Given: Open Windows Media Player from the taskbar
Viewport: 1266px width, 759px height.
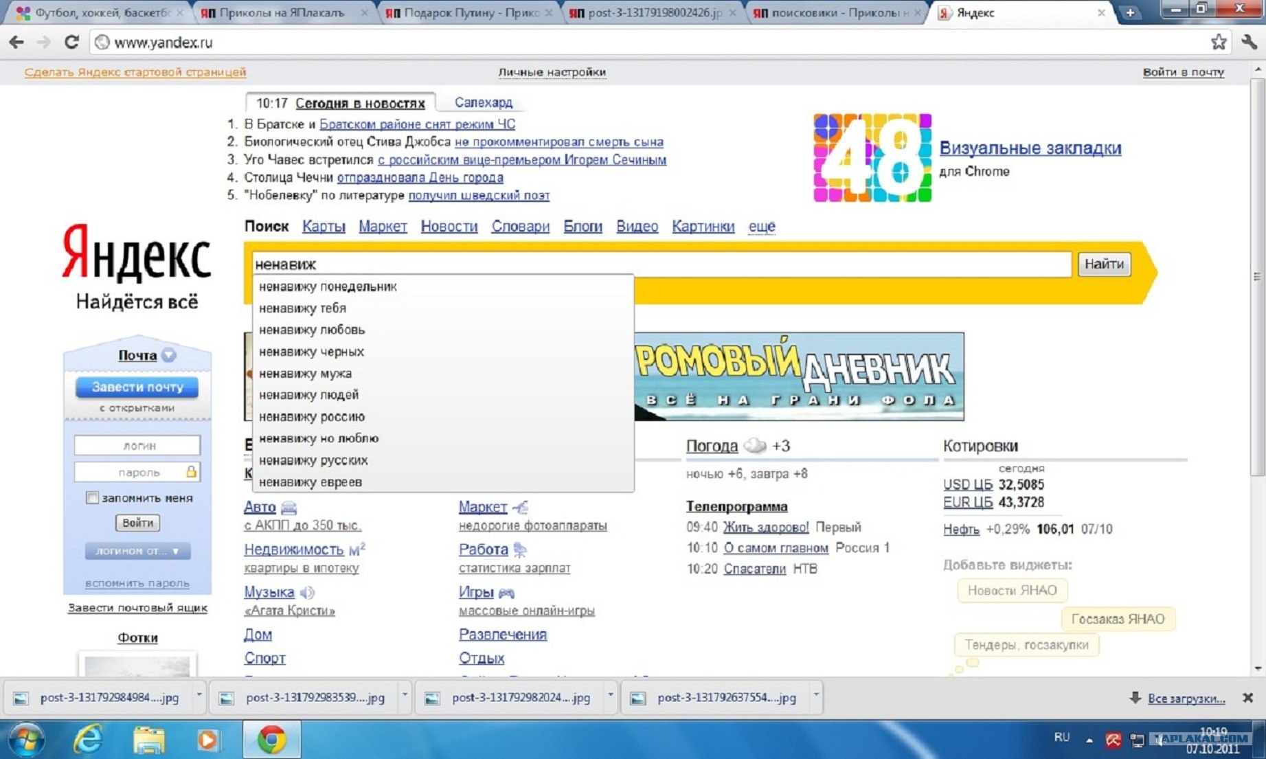Looking at the screenshot, I should point(207,740).
